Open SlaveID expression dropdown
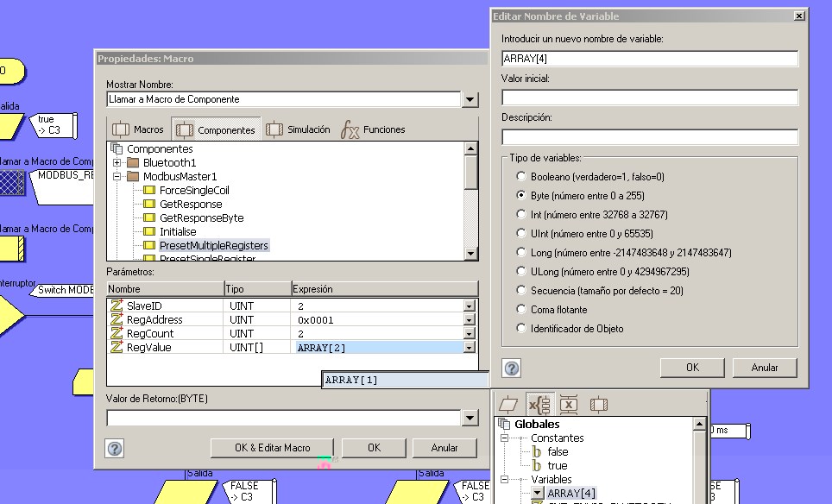Screen dimensions: 832x504 point(469,306)
